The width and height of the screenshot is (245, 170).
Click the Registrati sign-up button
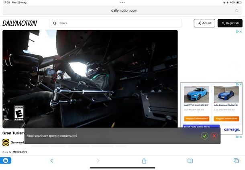(230, 23)
